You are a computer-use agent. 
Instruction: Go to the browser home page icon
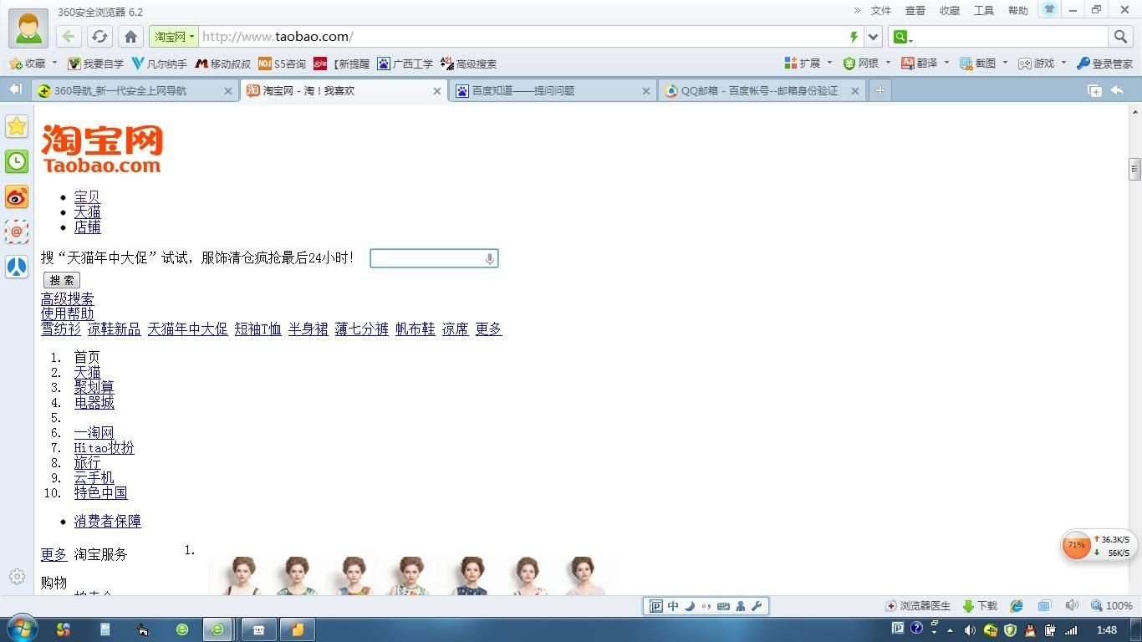click(130, 37)
